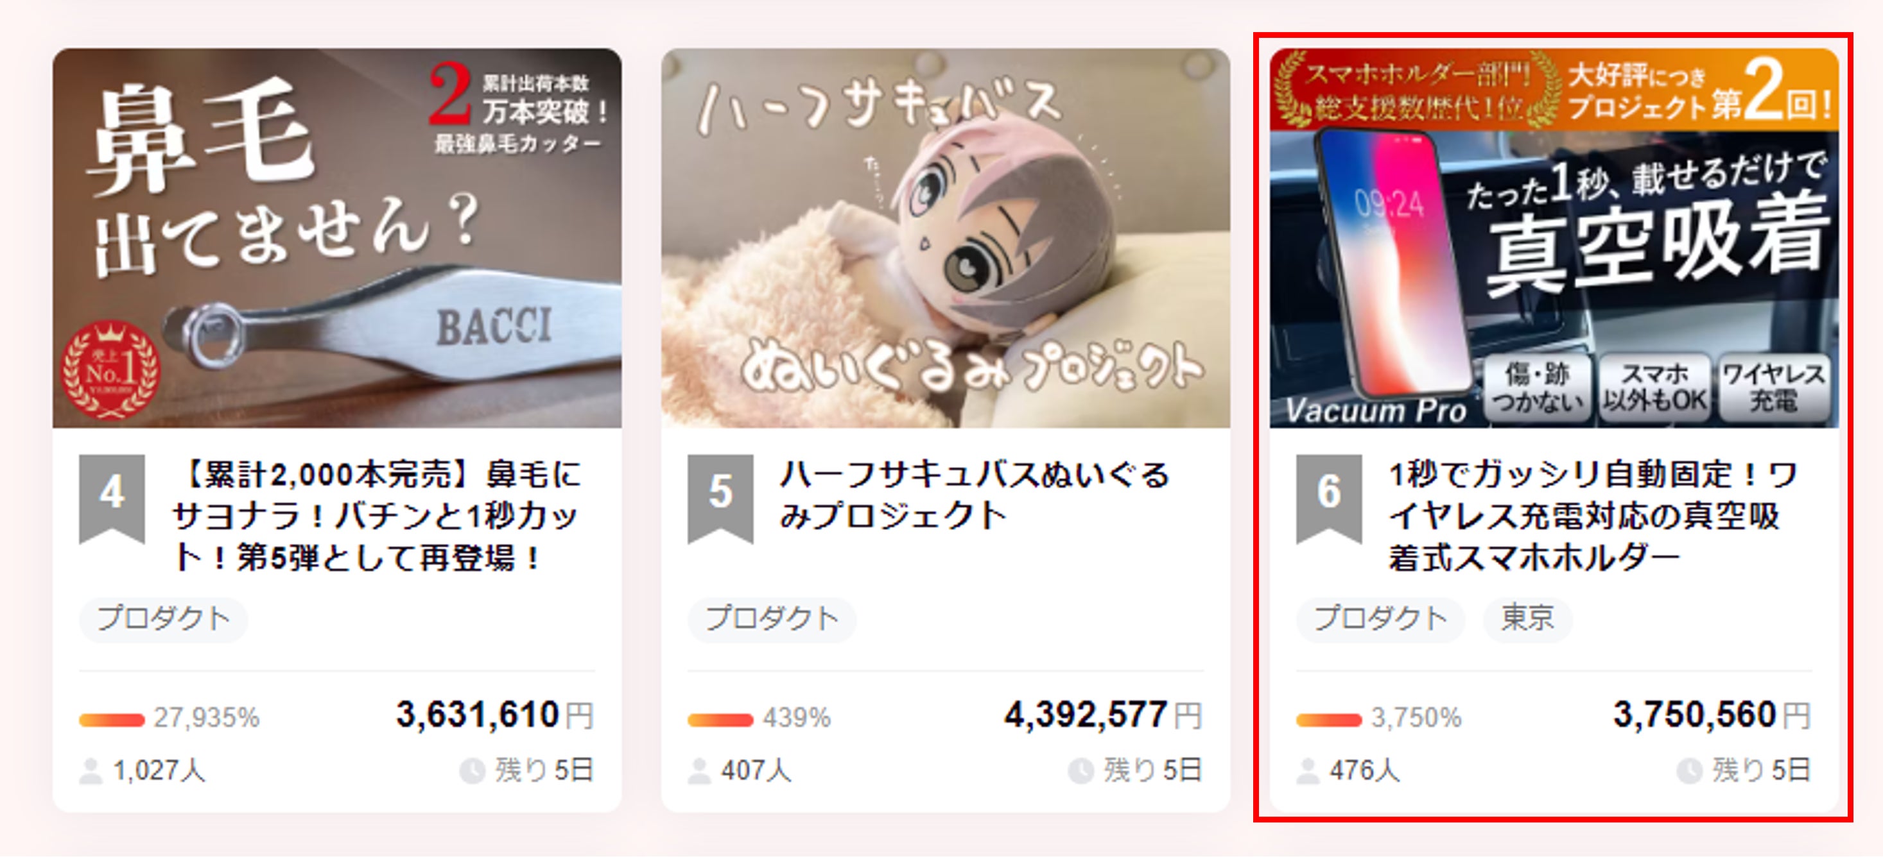Click the 27,935% funding progress bar
The width and height of the screenshot is (1883, 857).
point(112,720)
